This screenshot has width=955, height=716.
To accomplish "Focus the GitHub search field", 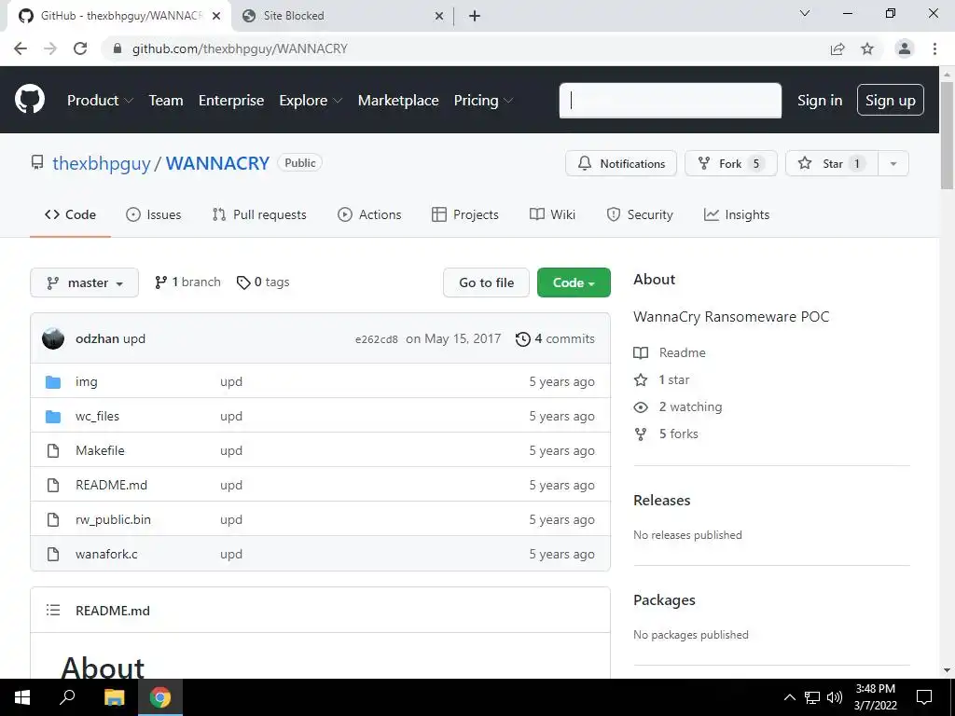I will [x=670, y=101].
